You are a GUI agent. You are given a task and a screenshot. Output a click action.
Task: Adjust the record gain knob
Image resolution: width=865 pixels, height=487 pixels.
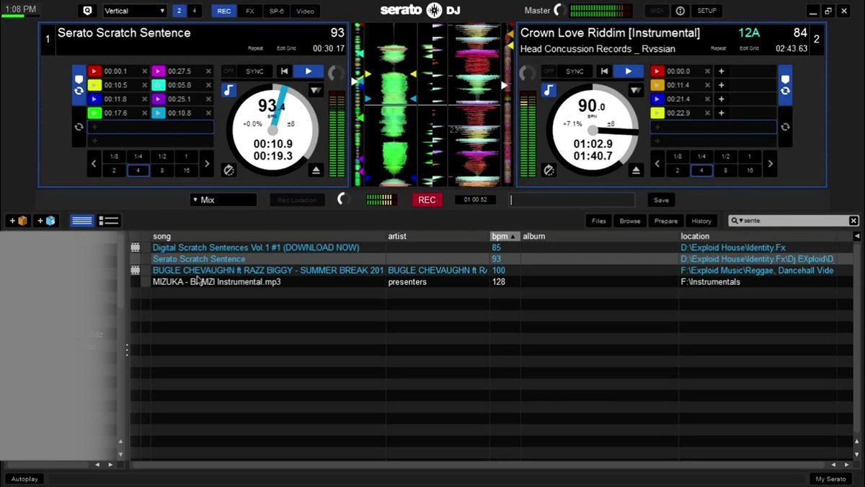coord(345,200)
